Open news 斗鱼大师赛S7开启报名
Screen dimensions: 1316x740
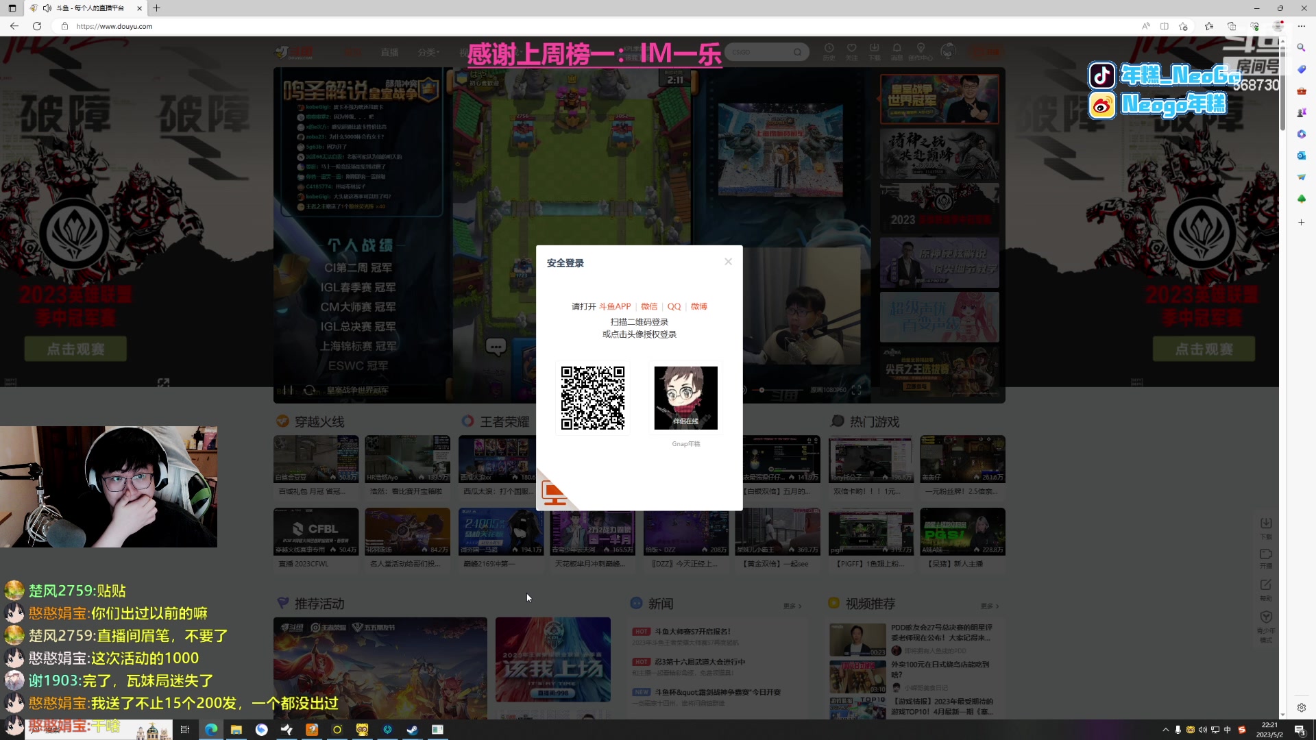pos(692,632)
